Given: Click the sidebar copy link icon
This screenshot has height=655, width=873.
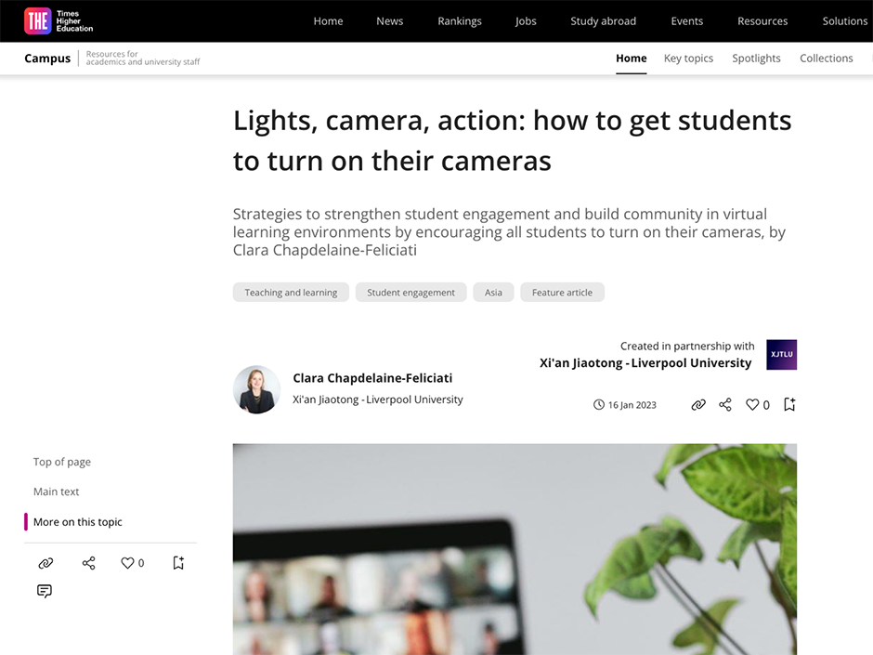Looking at the screenshot, I should coord(46,563).
